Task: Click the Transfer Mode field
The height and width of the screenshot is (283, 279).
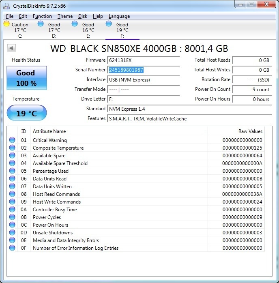Action: (144, 89)
